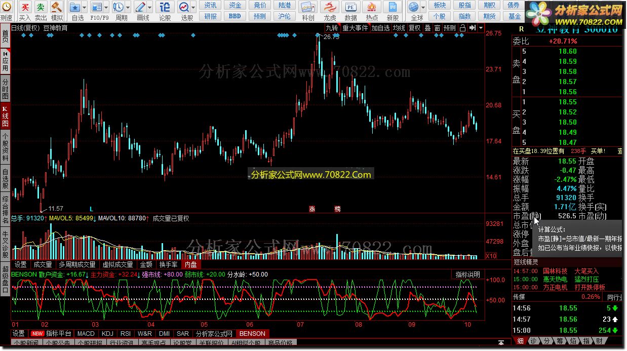Screen dimensions: 627x351
Task: Switch to the RSI indicator tab
Action: 125,334
